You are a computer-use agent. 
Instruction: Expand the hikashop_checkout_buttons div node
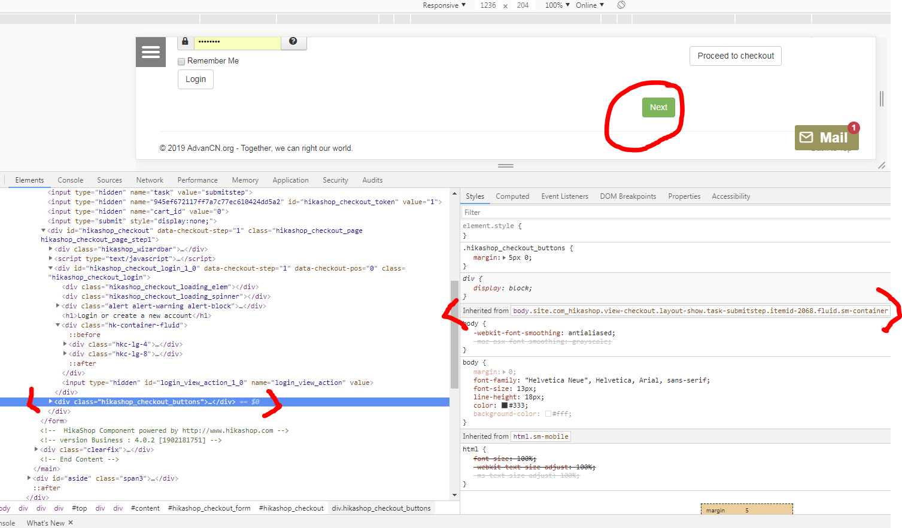[x=50, y=402]
